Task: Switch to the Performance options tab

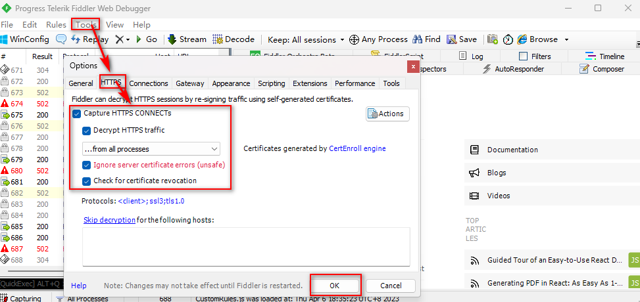Action: (x=355, y=83)
